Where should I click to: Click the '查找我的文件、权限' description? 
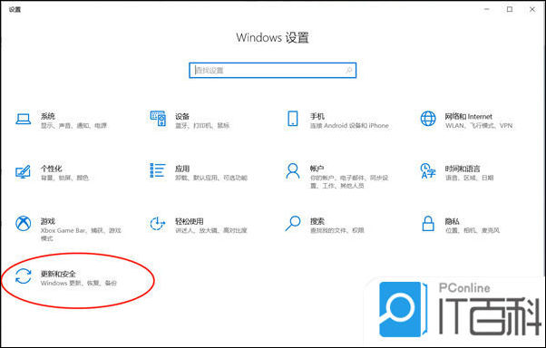[337, 230]
